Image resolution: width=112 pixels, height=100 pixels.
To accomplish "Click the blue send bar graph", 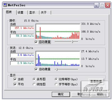I will pyautogui.click(x=58, y=59).
